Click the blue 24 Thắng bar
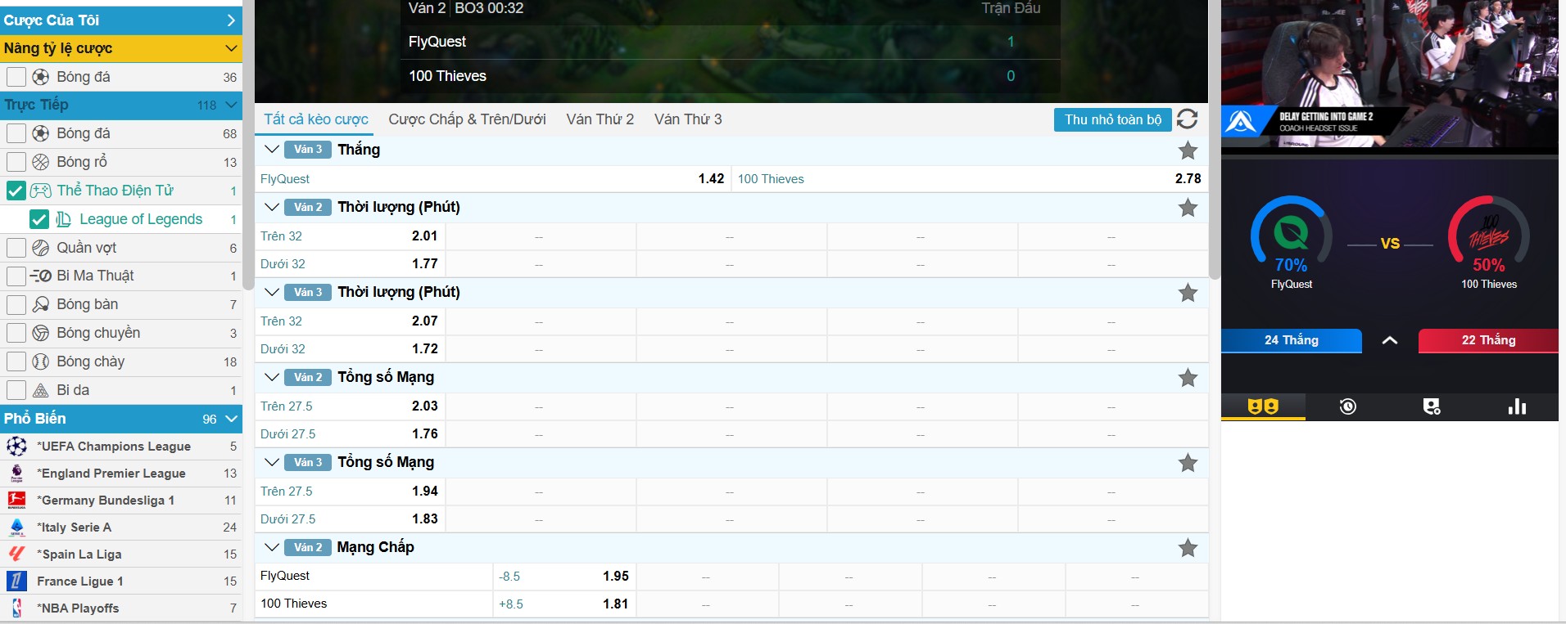The image size is (1566, 624). point(1291,340)
